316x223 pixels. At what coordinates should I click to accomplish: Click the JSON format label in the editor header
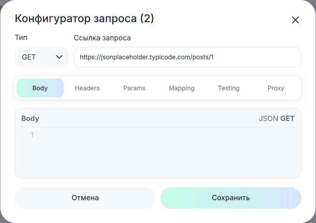click(x=268, y=118)
